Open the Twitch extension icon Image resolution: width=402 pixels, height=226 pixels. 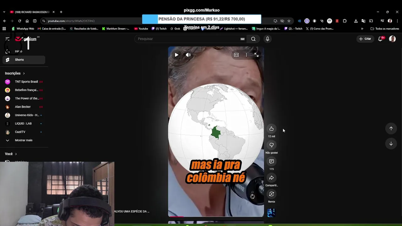tap(307, 21)
